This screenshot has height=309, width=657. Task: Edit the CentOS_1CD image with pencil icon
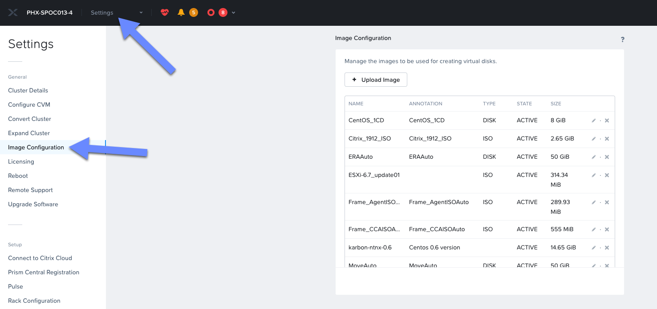593,120
